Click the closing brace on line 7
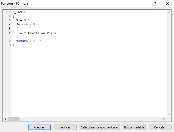 (x=17, y=37)
